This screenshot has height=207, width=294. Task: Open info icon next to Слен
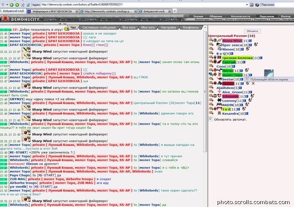(x=234, y=66)
